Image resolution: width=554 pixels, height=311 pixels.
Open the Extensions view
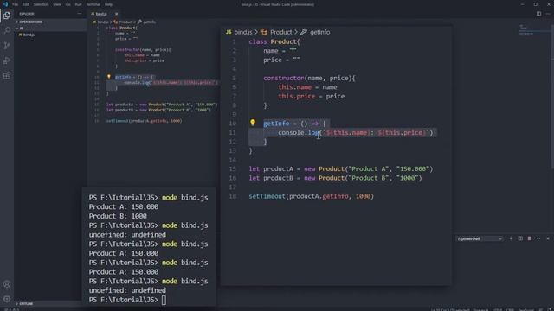[x=7, y=76]
